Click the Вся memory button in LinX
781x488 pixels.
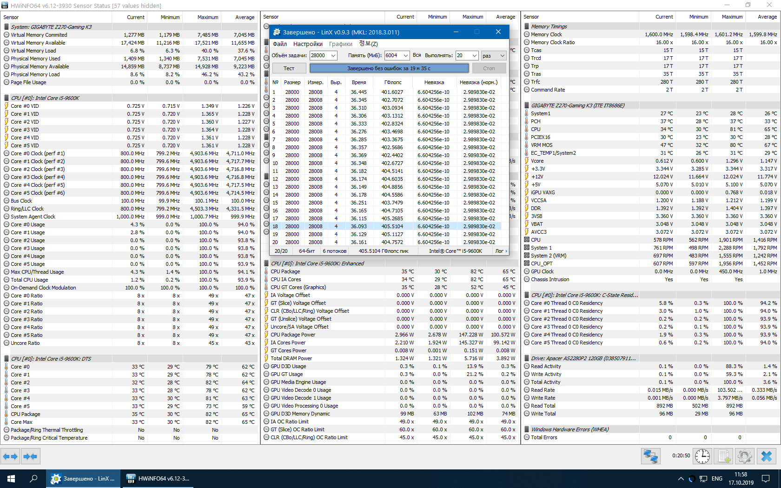(x=417, y=55)
